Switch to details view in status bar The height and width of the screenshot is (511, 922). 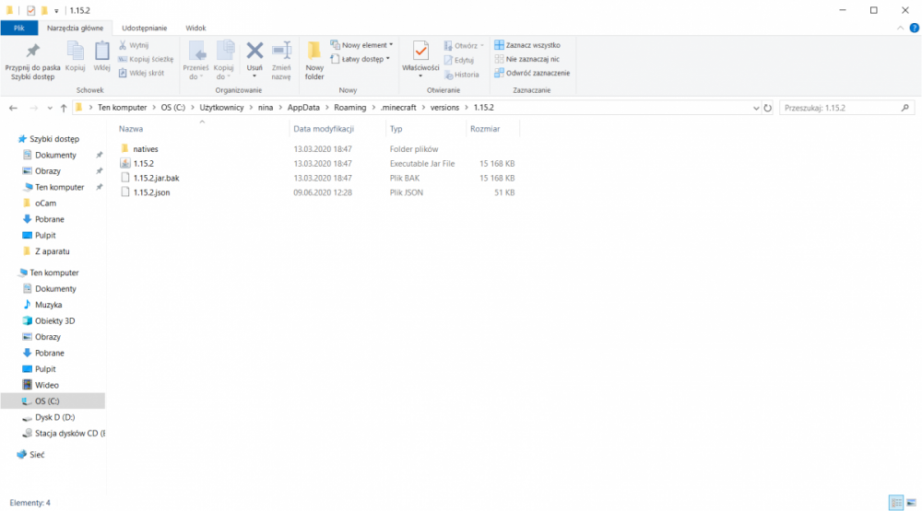click(895, 503)
